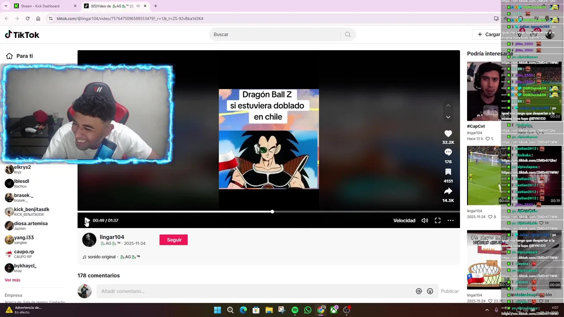Close the Kick Dashboard tab
The width and height of the screenshot is (564, 317).
tap(75, 6)
